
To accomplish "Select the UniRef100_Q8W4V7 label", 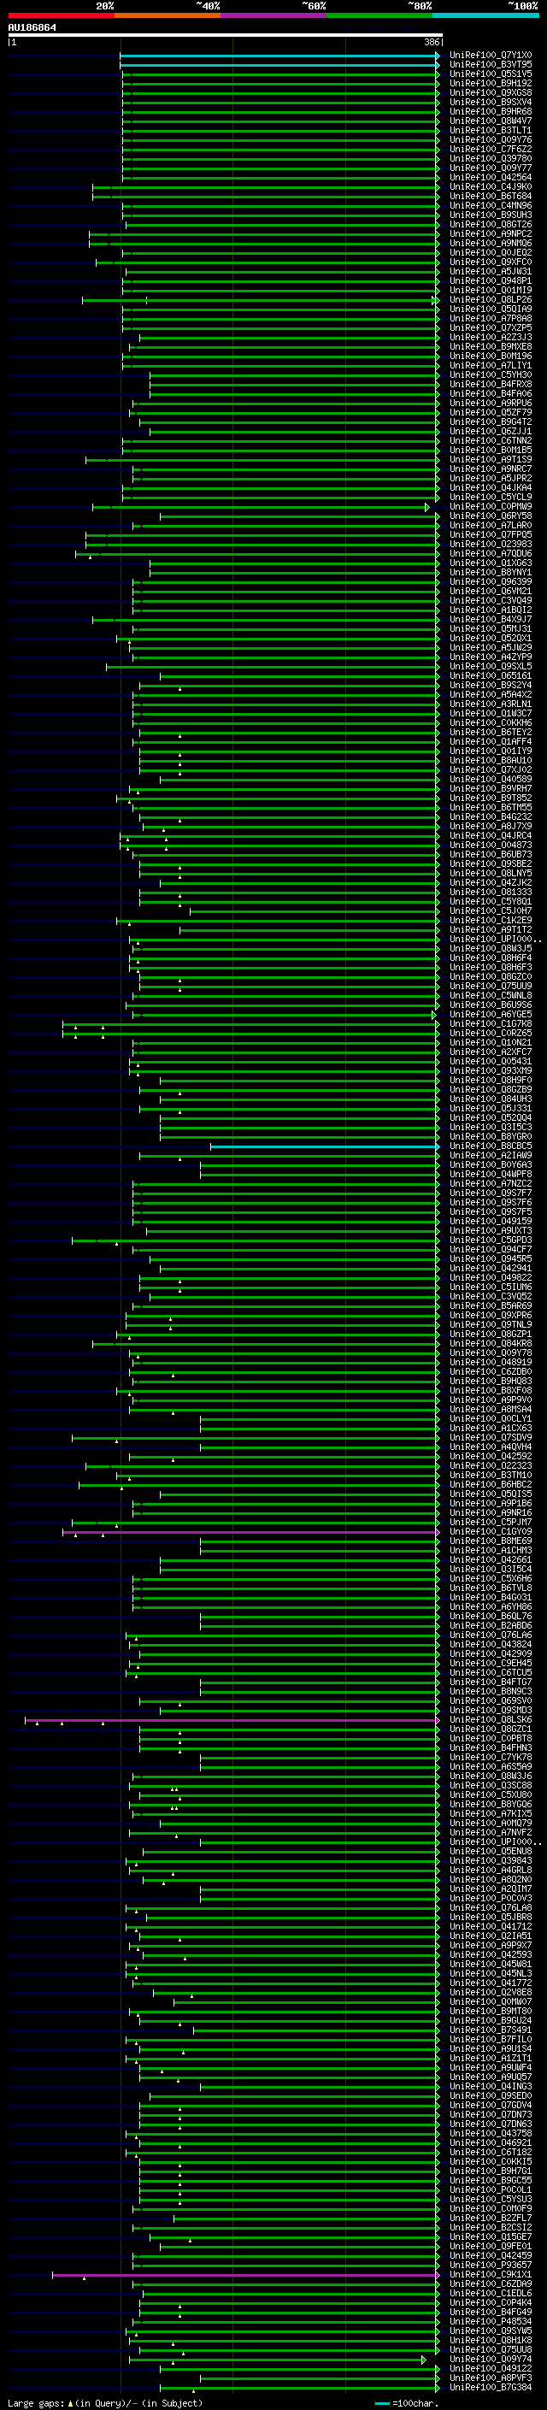I will 490,121.
